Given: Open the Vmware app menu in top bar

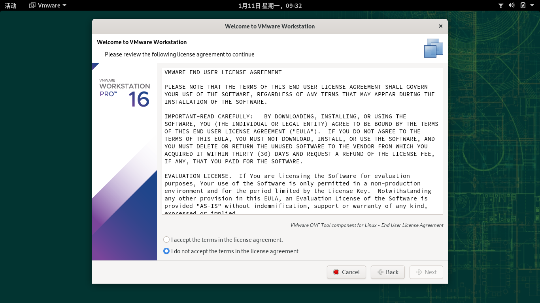Looking at the screenshot, I should click(48, 6).
